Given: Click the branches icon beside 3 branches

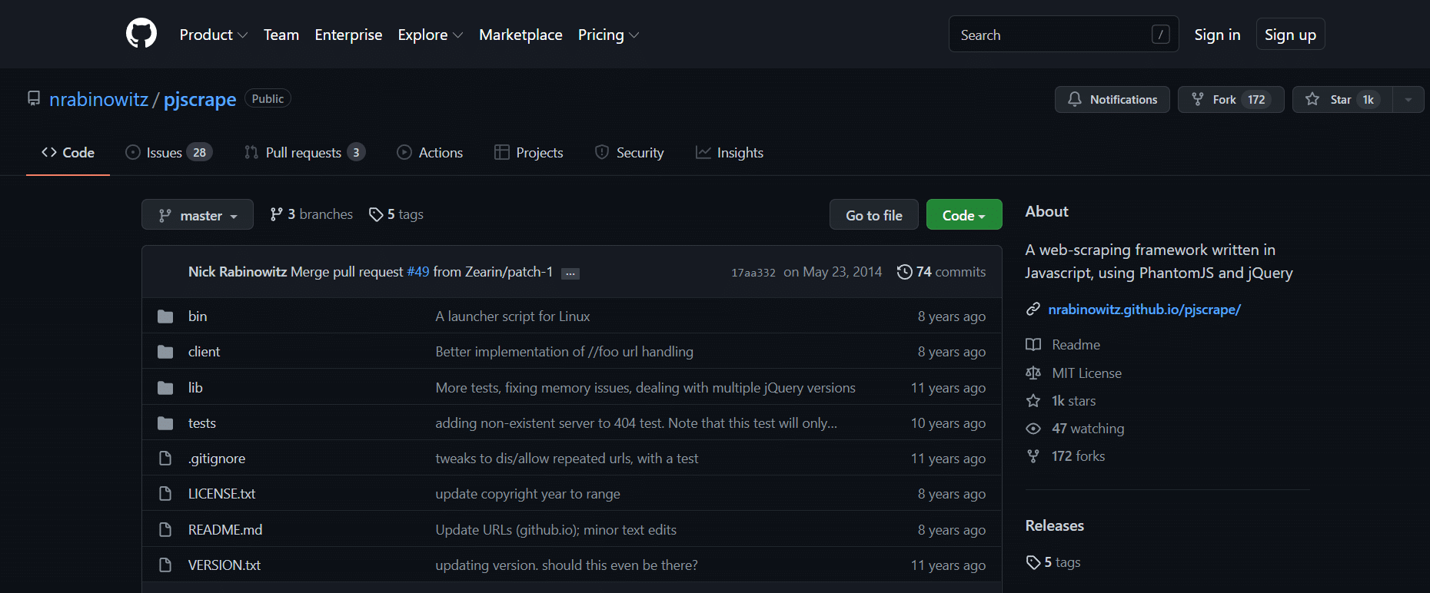Looking at the screenshot, I should point(277,214).
